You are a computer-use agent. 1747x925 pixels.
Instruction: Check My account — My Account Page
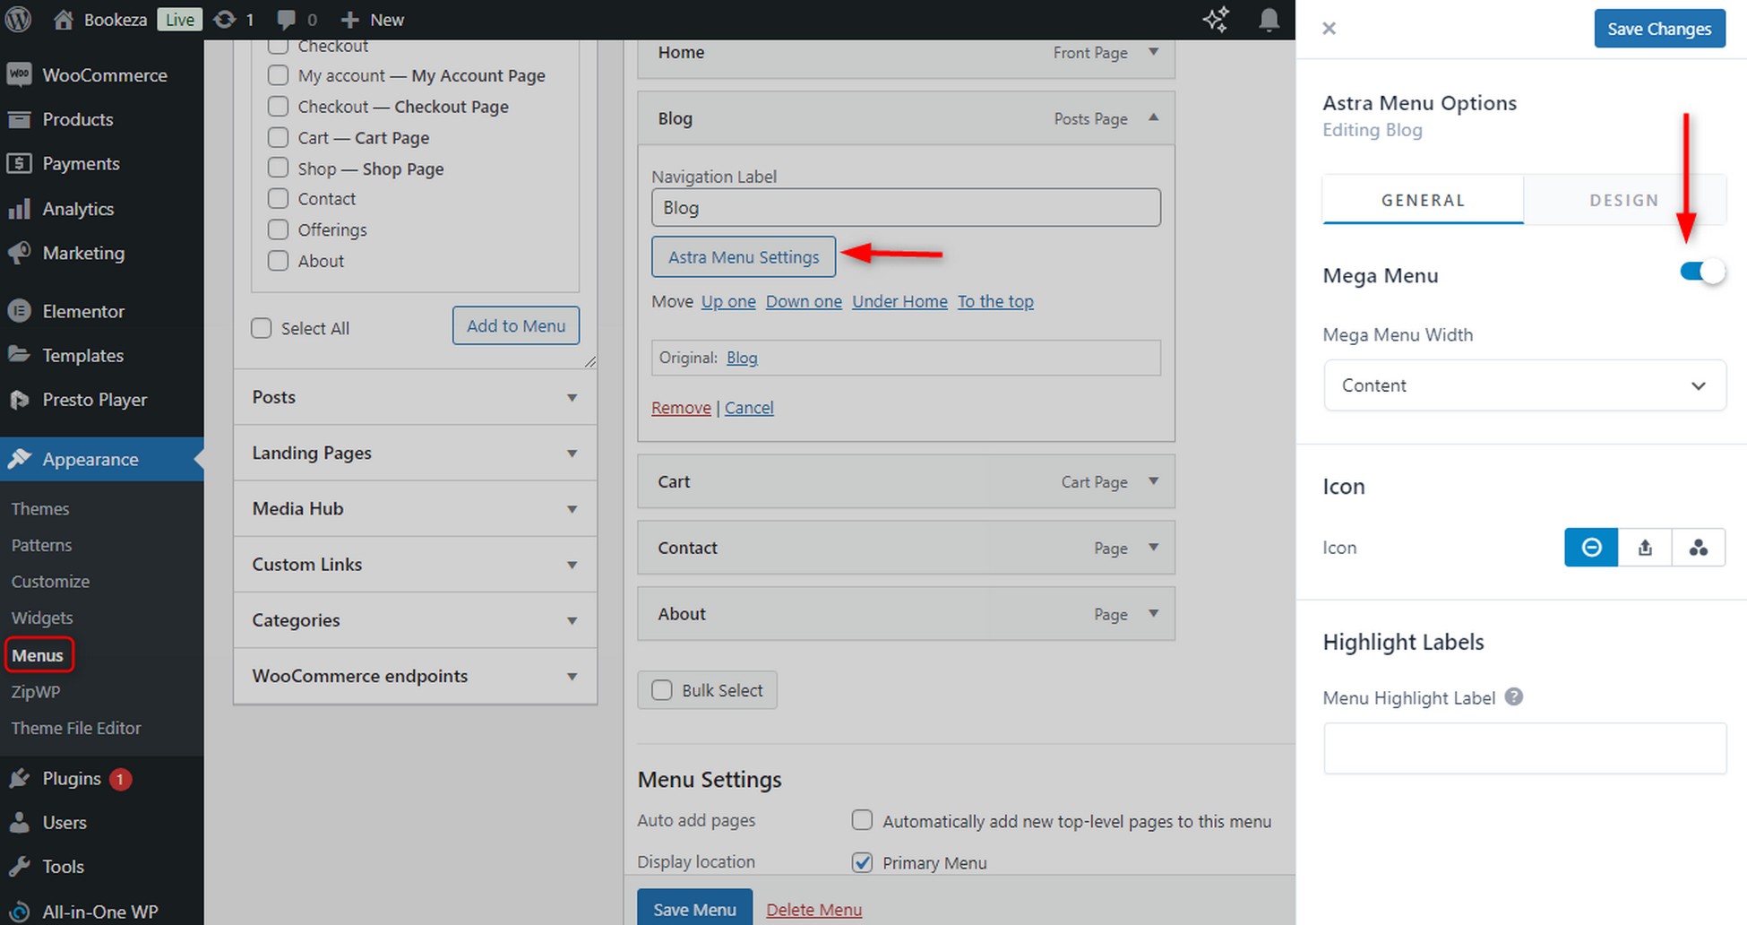[279, 75]
